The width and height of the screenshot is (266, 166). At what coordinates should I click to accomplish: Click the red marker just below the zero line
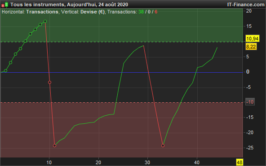49,82
